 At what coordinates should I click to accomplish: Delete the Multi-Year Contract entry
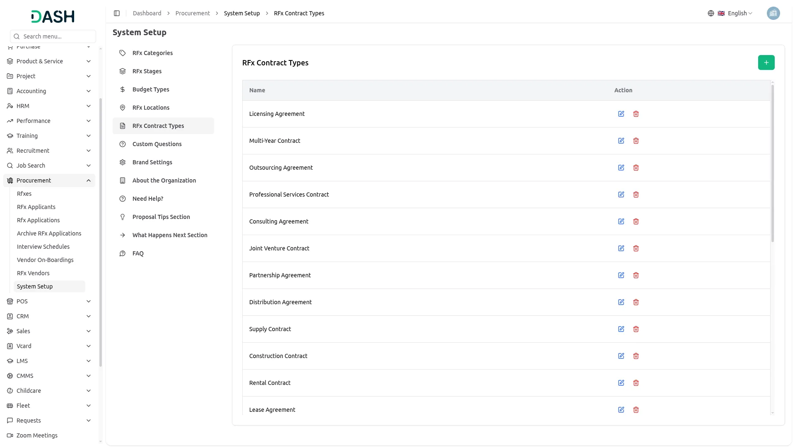[636, 141]
